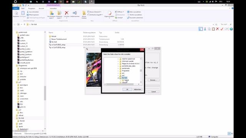Expand the Programme node in the dialog tree
The image size is (246, 138).
[x=118, y=71]
